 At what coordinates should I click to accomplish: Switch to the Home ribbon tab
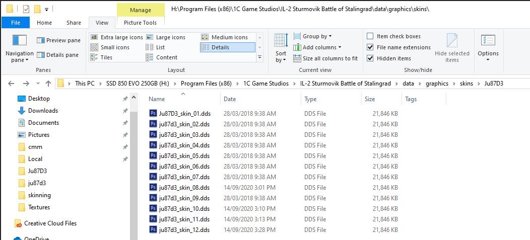pyautogui.click(x=44, y=23)
